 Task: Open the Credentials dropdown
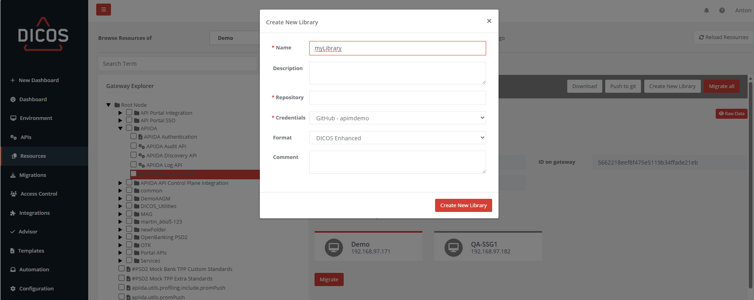pyautogui.click(x=397, y=118)
